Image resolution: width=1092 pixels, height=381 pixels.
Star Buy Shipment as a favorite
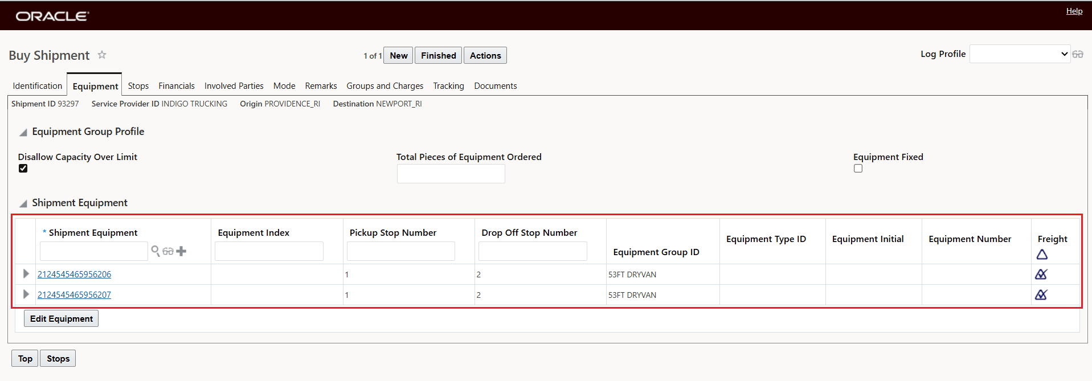(102, 55)
